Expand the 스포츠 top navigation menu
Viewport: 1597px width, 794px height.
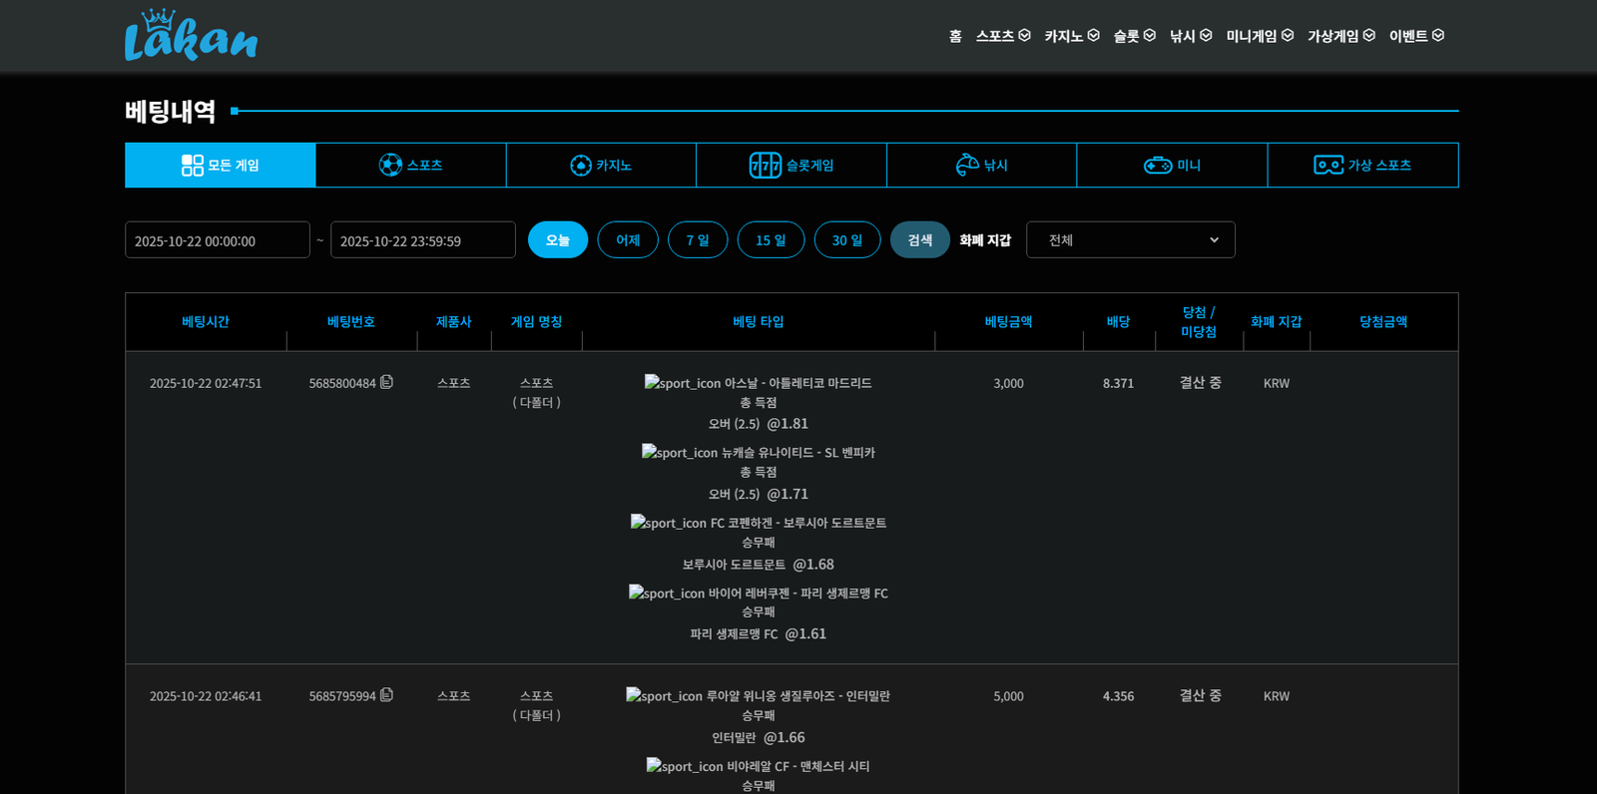pyautogui.click(x=1002, y=36)
